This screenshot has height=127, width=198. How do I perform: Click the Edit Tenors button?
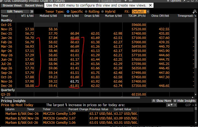(x=15, y=12)
